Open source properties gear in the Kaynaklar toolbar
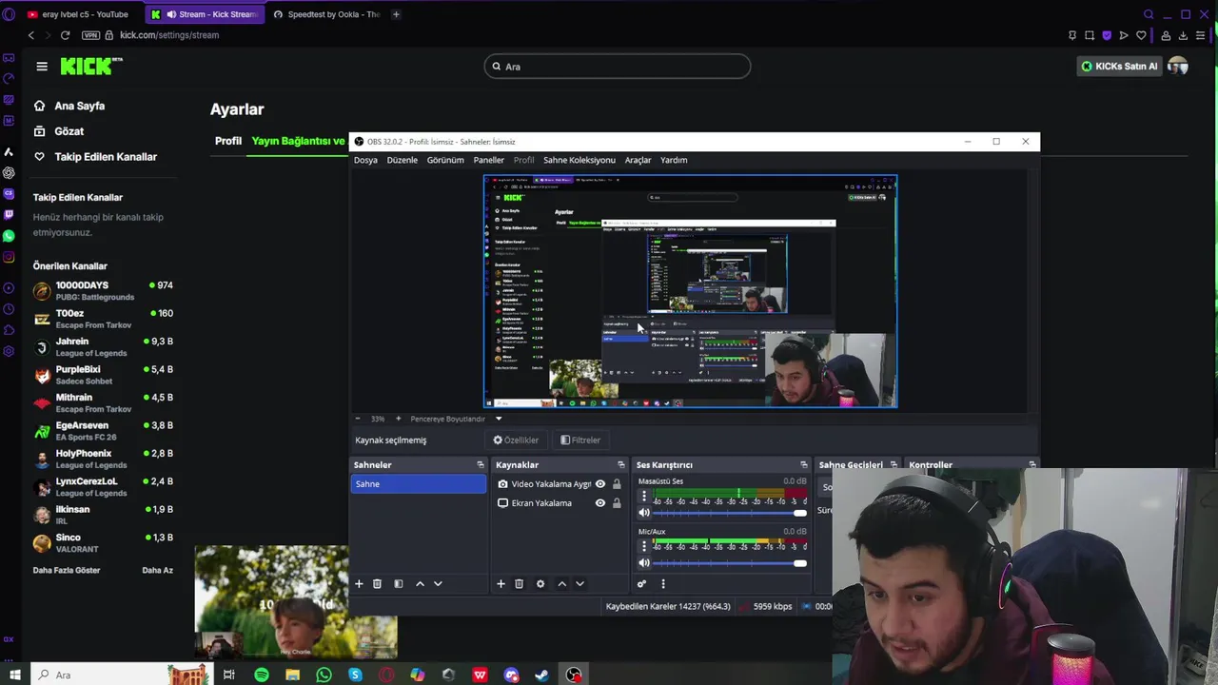 point(540,583)
